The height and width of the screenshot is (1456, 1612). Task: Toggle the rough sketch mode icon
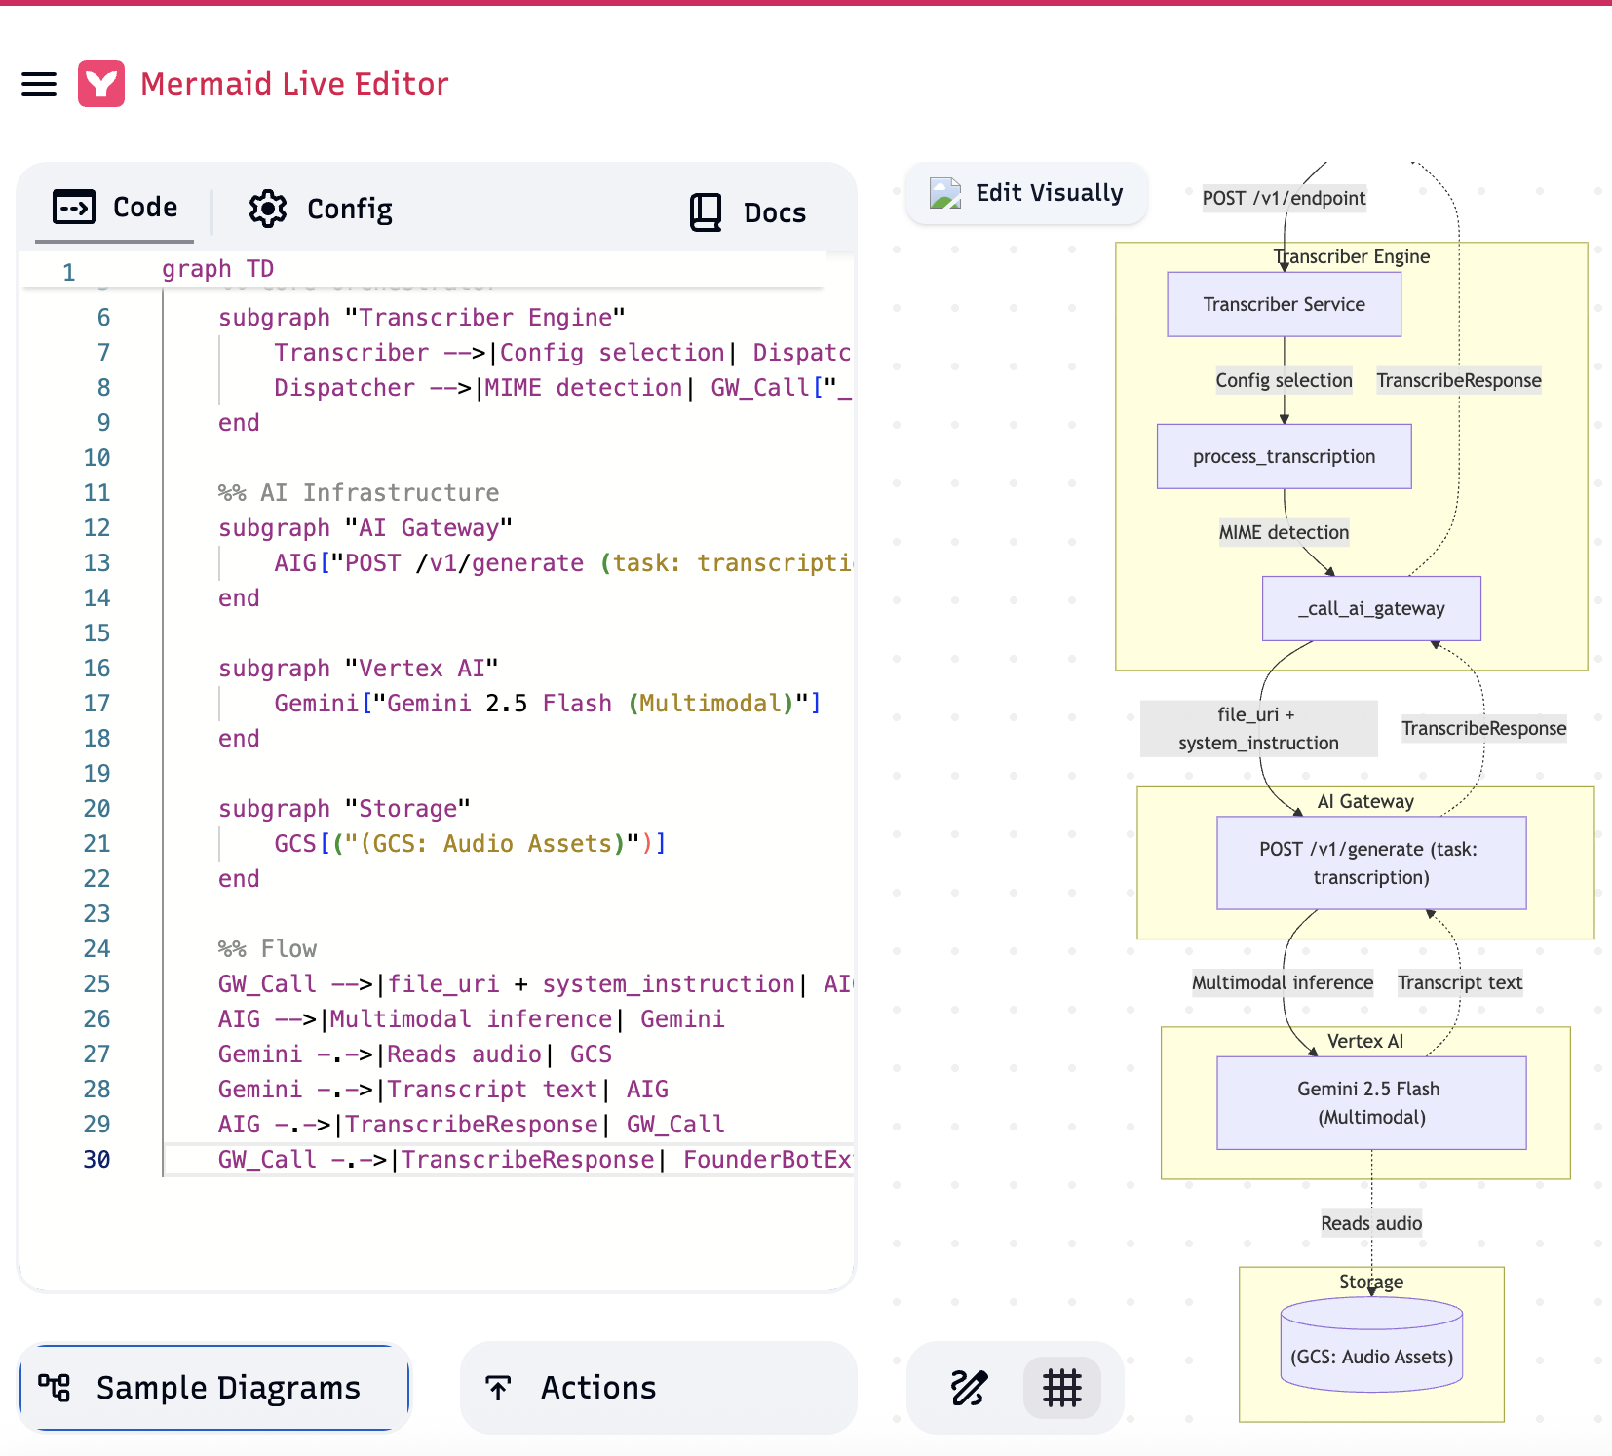(x=969, y=1388)
